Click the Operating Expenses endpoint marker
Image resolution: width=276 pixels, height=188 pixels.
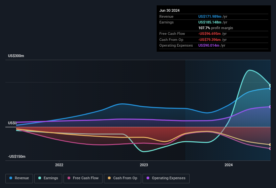270,107
